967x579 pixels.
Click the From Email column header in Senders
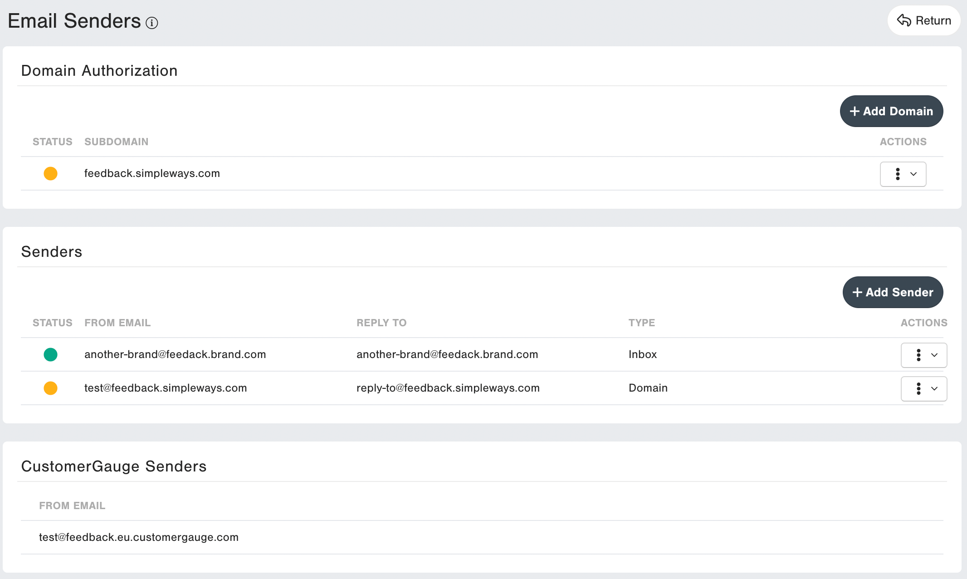[117, 323]
